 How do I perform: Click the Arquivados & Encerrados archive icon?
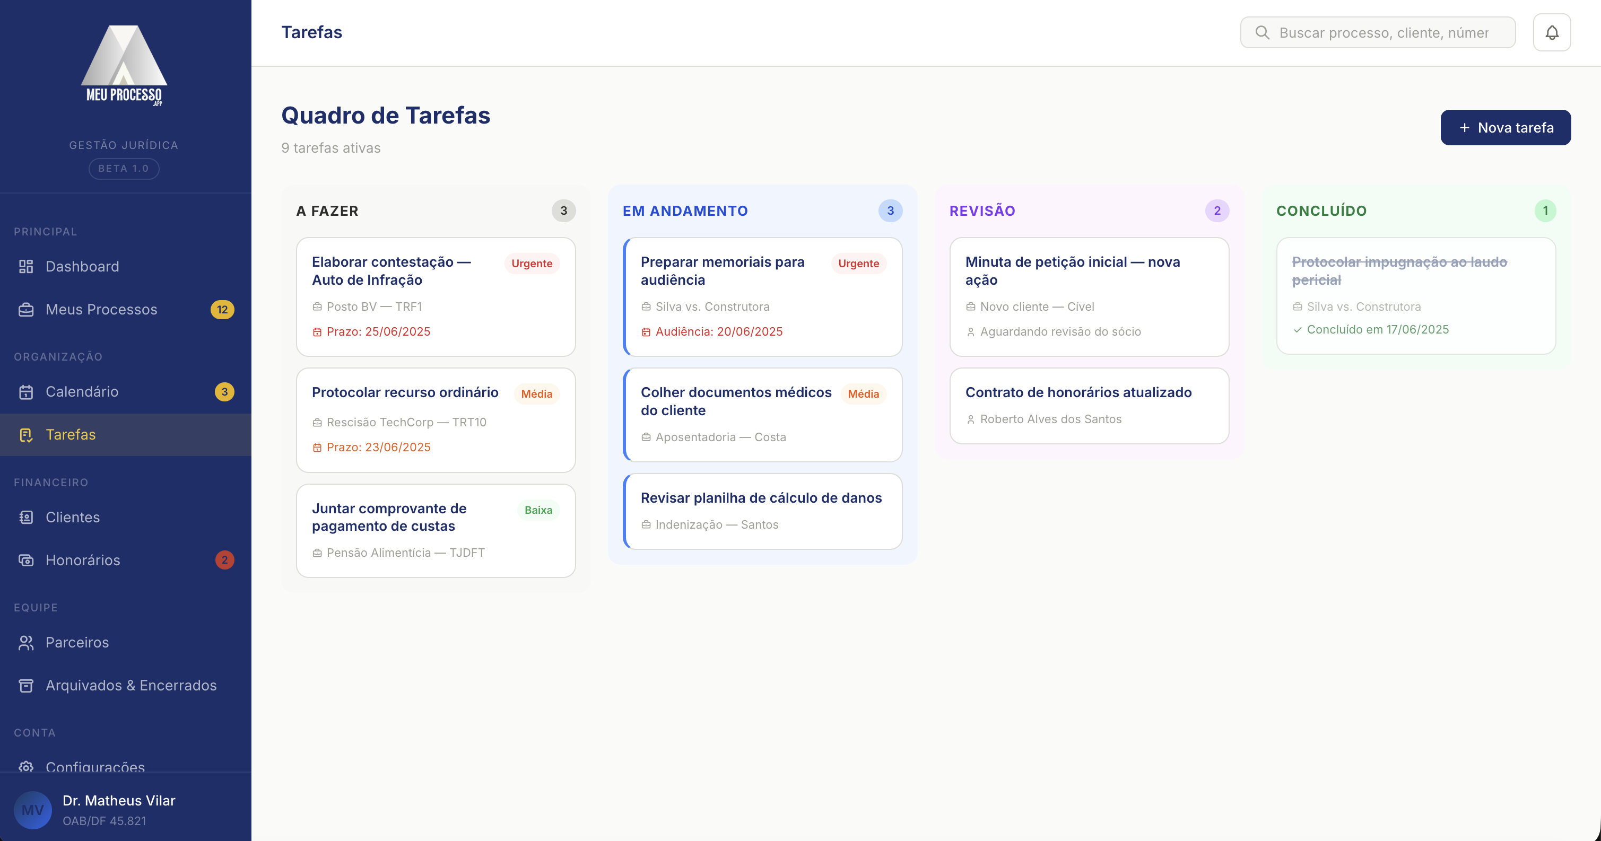point(25,686)
